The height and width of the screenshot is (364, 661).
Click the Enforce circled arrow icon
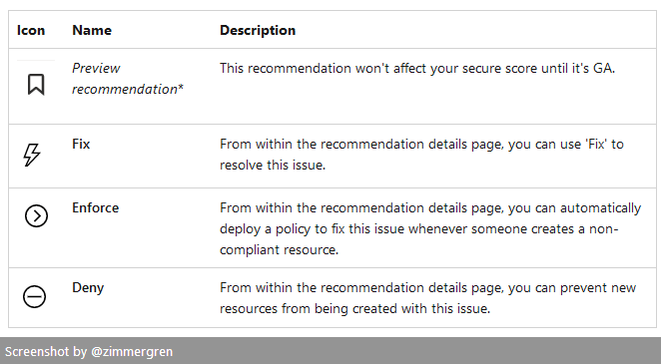point(36,215)
